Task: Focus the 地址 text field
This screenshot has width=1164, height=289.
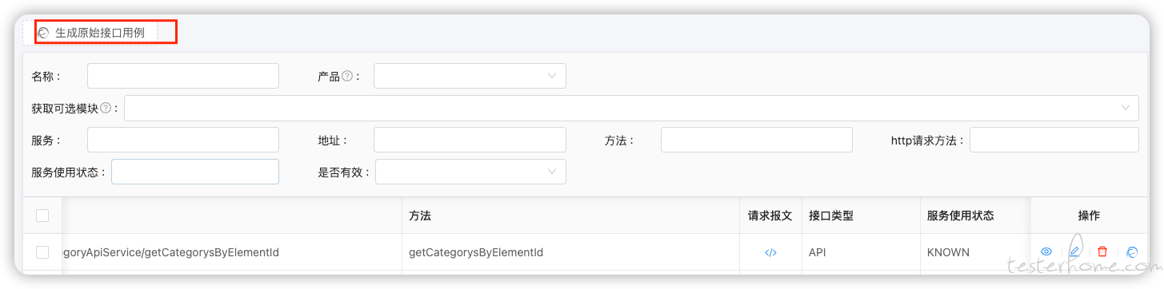Action: point(470,140)
